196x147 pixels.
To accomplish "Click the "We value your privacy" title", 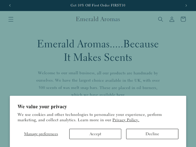I will pyautogui.click(x=42, y=107).
